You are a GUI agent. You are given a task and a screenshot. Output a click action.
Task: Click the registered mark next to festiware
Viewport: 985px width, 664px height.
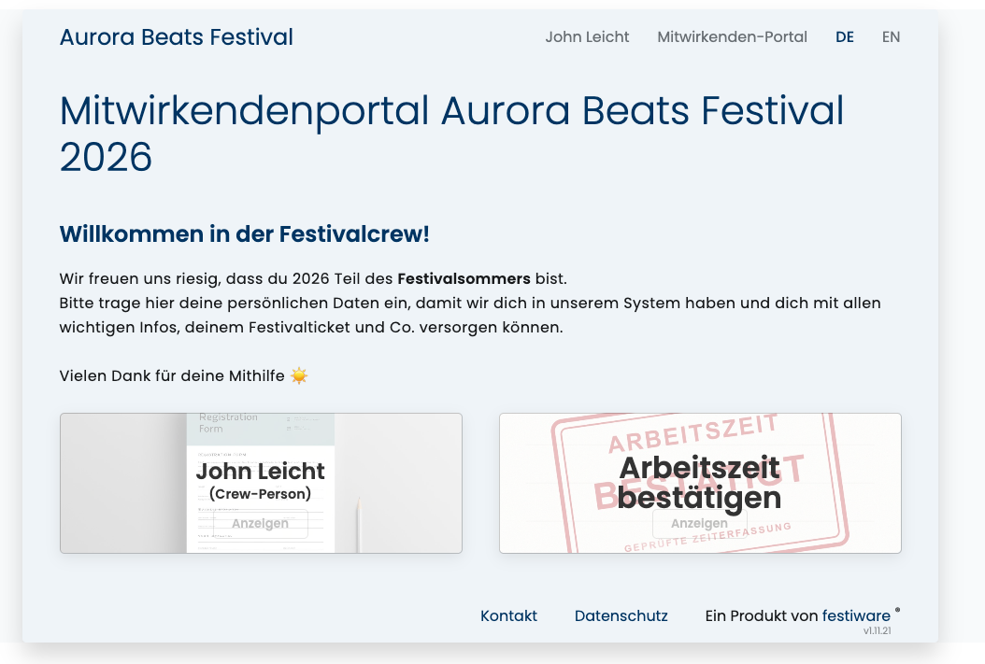pos(897,610)
